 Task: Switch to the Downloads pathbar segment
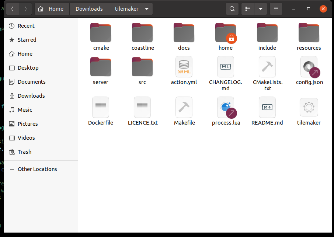tap(89, 8)
